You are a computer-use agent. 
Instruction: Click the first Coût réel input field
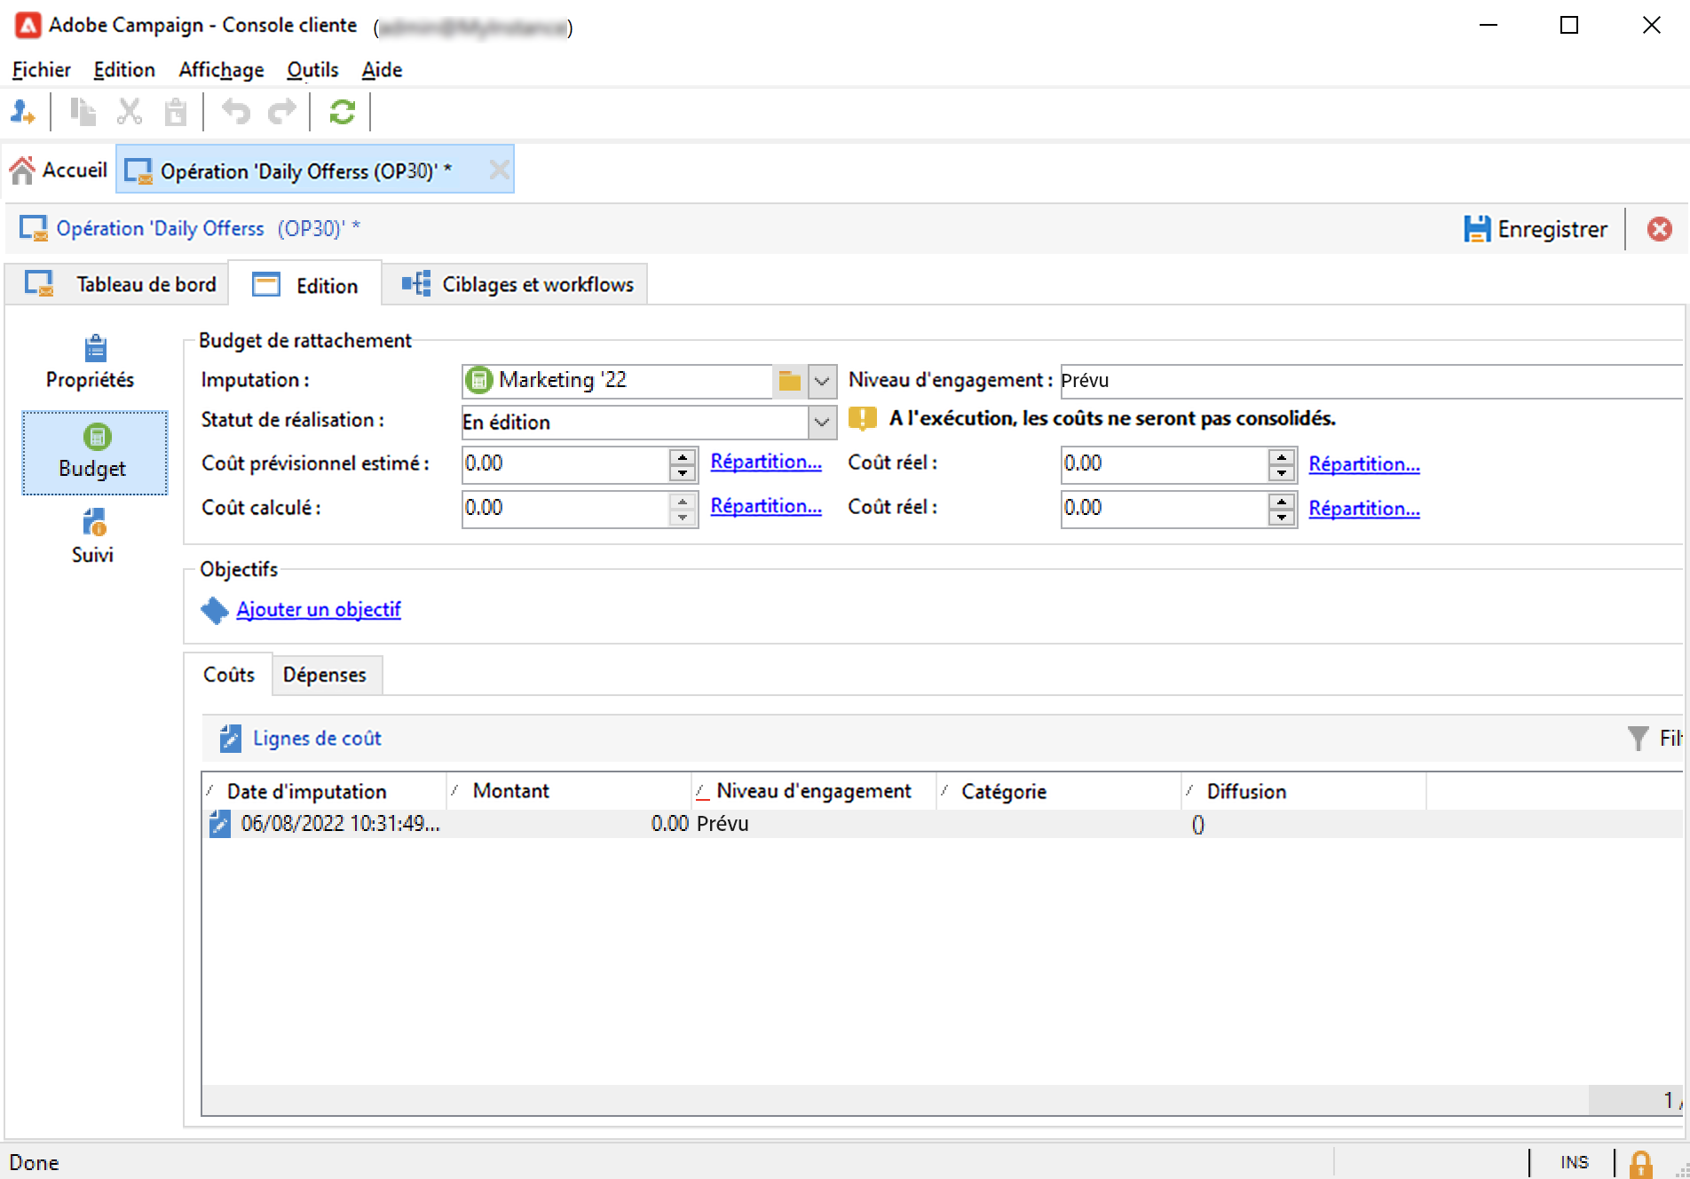tap(1164, 463)
